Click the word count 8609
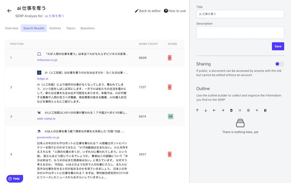Viewport: 291px width, 183px height. [143, 58]
